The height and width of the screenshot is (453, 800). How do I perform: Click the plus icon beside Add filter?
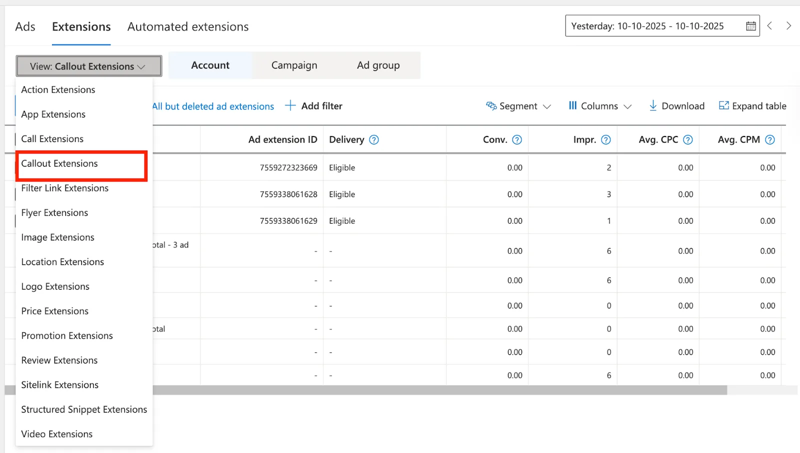(290, 105)
